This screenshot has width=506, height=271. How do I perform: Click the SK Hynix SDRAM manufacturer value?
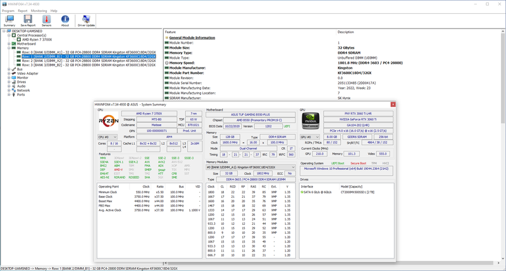[x=344, y=98]
